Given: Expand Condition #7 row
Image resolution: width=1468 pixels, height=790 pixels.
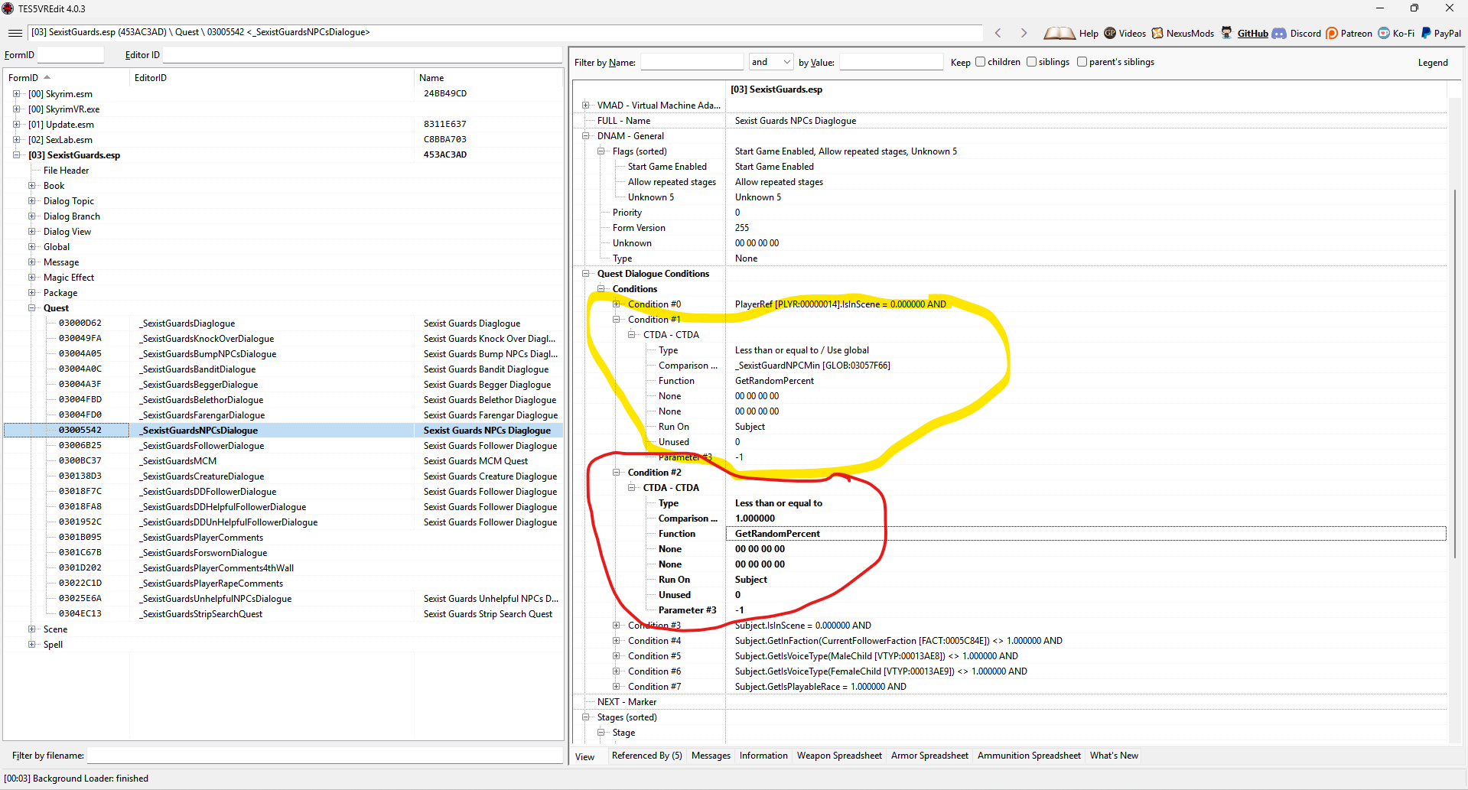Looking at the screenshot, I should tap(617, 687).
